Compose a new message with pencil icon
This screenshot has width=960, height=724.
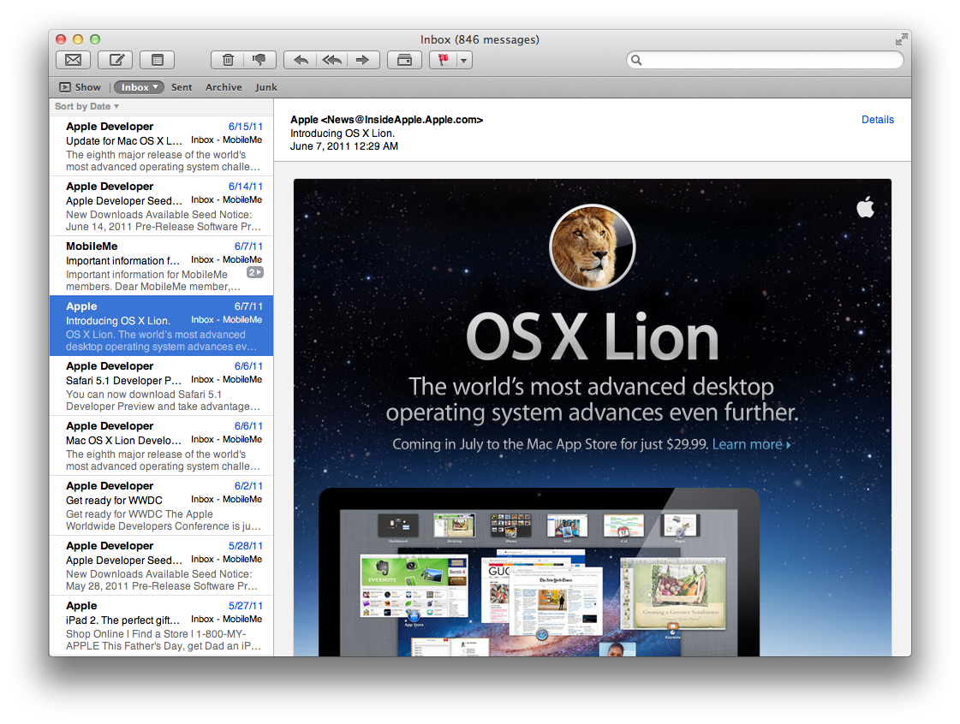click(x=116, y=60)
